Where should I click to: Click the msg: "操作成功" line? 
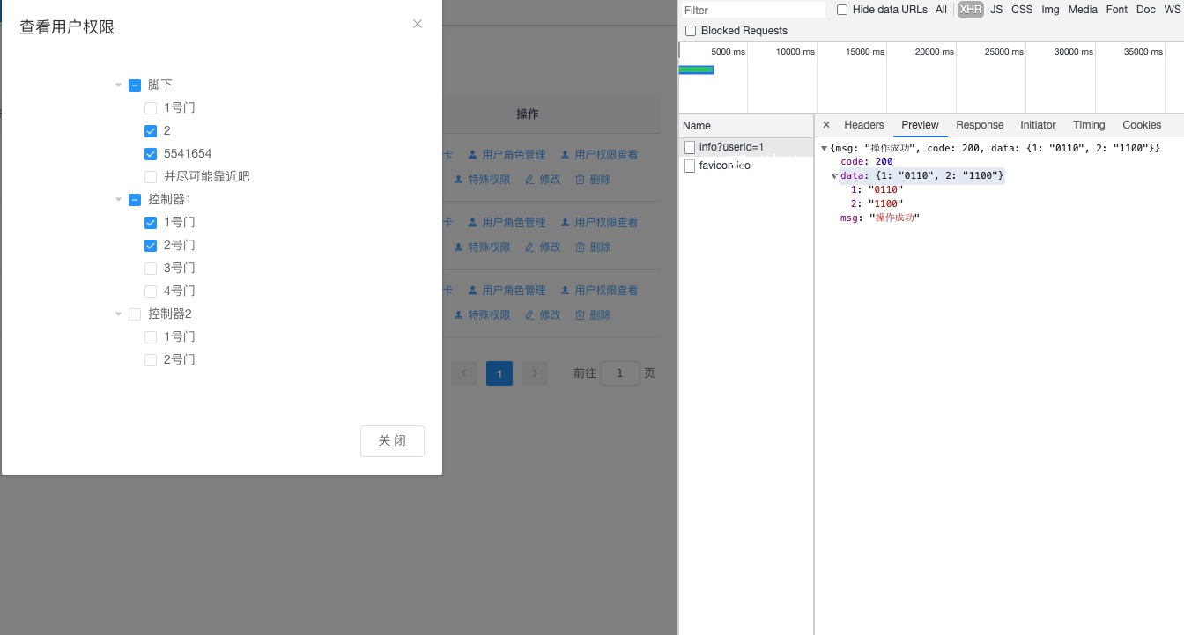[x=880, y=218]
